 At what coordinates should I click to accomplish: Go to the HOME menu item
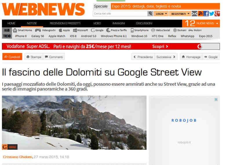[11, 23]
